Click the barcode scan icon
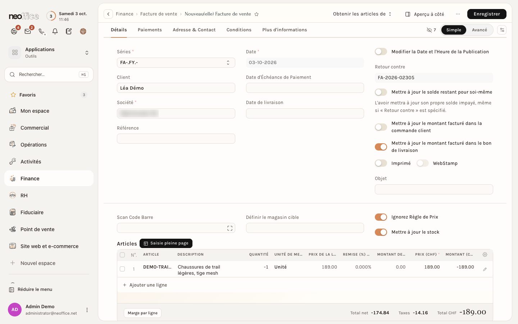 pyautogui.click(x=230, y=228)
